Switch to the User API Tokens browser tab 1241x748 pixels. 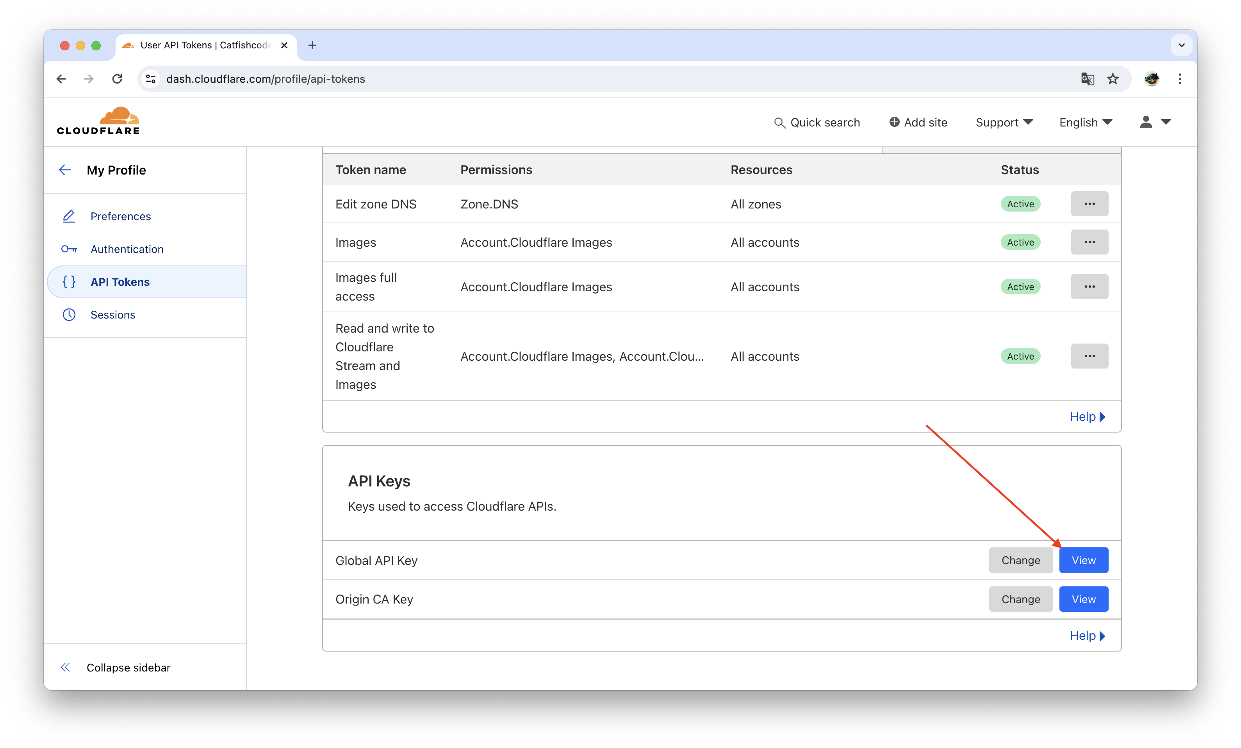(204, 45)
